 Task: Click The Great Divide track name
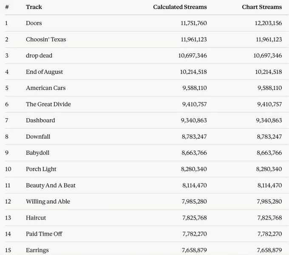click(48, 104)
